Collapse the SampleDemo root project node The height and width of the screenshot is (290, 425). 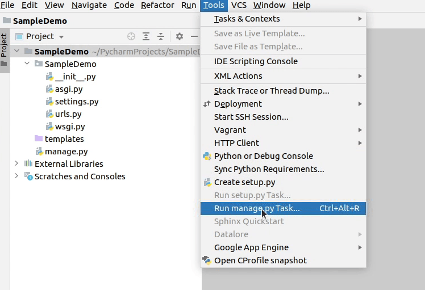(16, 52)
